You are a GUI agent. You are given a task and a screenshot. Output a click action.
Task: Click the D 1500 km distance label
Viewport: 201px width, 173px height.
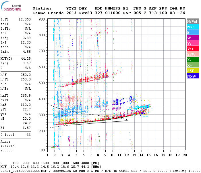(x=75, y=163)
